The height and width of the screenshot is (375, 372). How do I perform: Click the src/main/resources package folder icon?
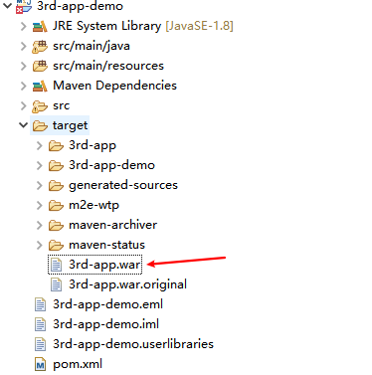tap(40, 66)
